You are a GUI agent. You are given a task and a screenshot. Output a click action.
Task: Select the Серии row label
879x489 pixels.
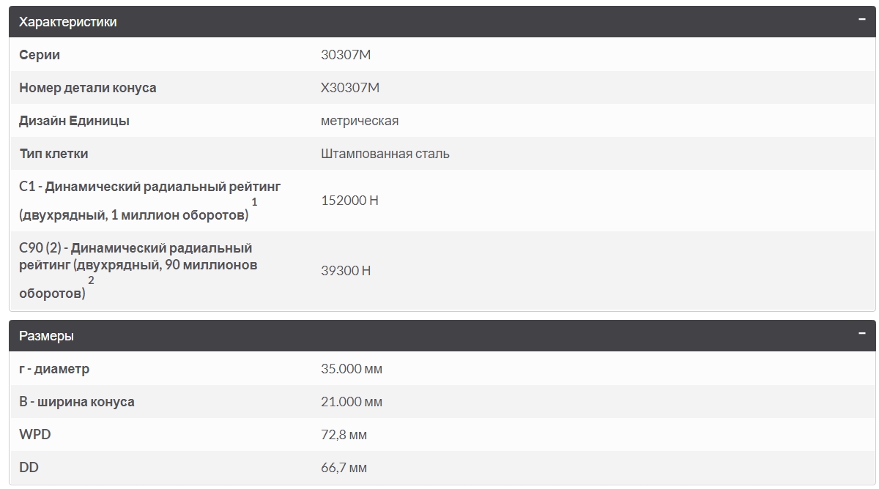[40, 55]
